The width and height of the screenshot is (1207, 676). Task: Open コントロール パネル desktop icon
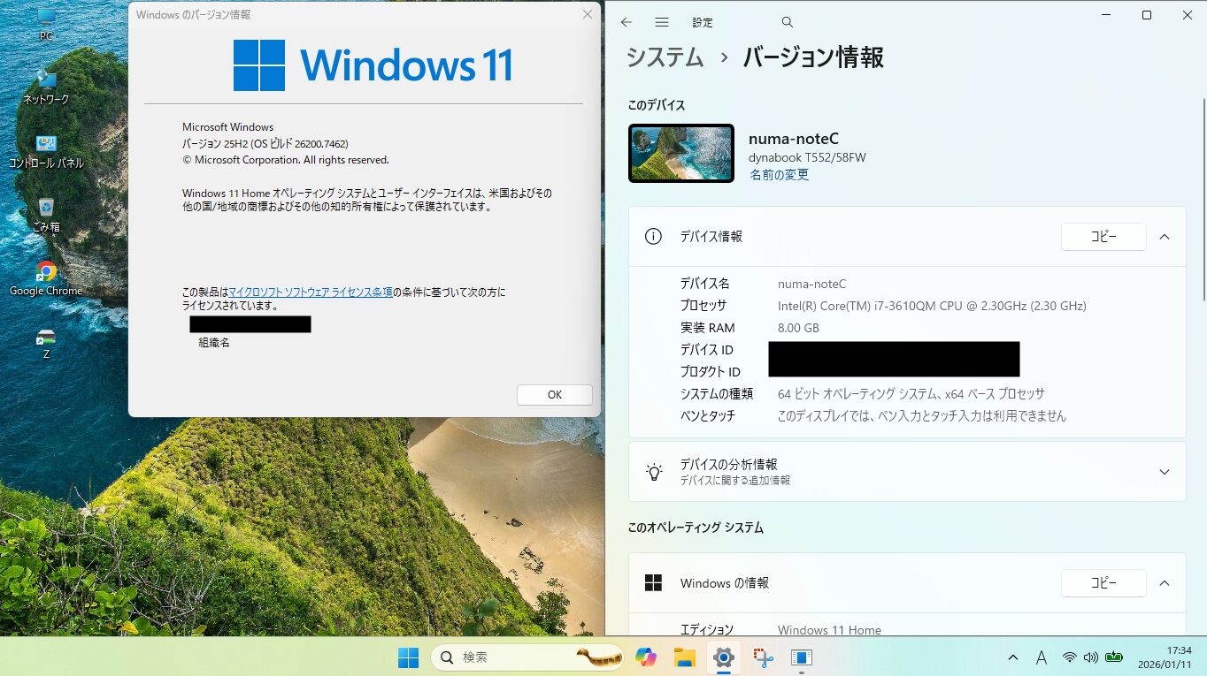(46, 145)
